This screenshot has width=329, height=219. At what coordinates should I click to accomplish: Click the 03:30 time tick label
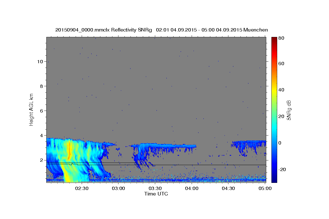(x=155, y=188)
